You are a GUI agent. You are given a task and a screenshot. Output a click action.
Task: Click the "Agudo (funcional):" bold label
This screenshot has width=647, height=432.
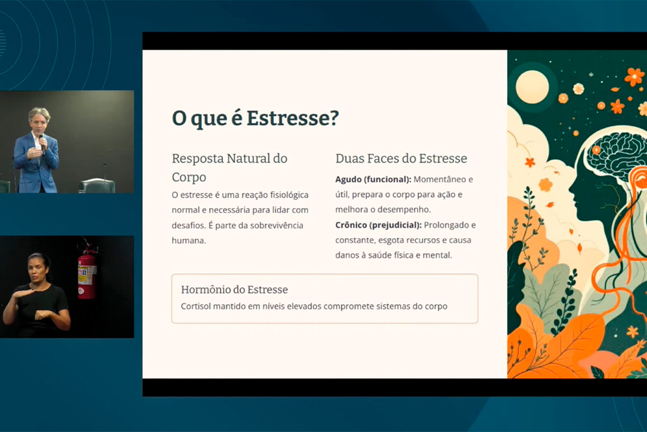373,179
